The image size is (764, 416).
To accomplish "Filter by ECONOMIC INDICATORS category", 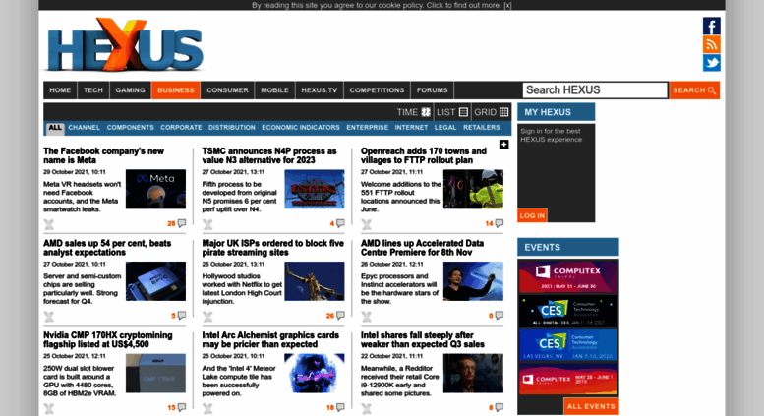I will [301, 127].
